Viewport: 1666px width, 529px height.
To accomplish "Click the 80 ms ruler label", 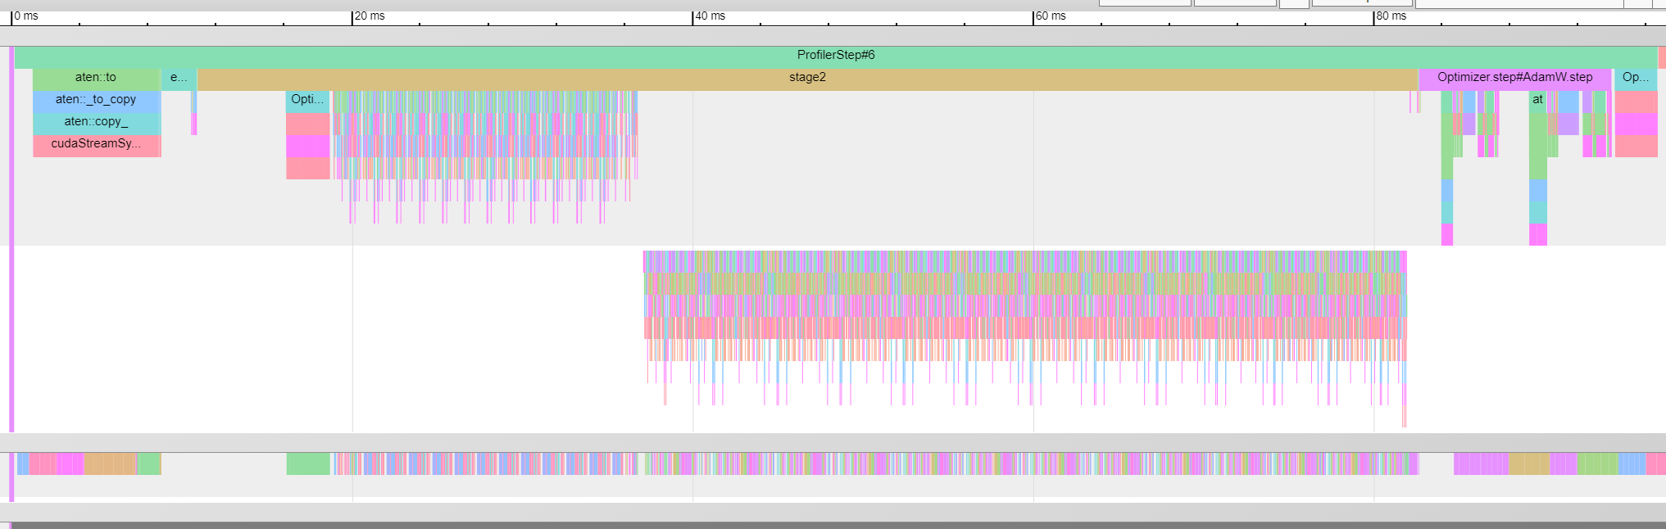I will click(x=1391, y=16).
